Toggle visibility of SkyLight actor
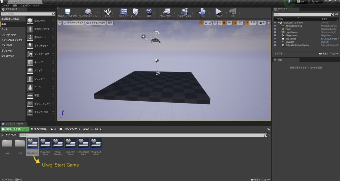Screen dimensions: 340x181 click(275, 42)
